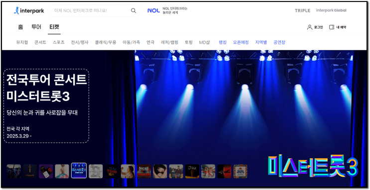Select the two men poster thumbnail
This screenshot has height=190, width=370.
point(176,171)
